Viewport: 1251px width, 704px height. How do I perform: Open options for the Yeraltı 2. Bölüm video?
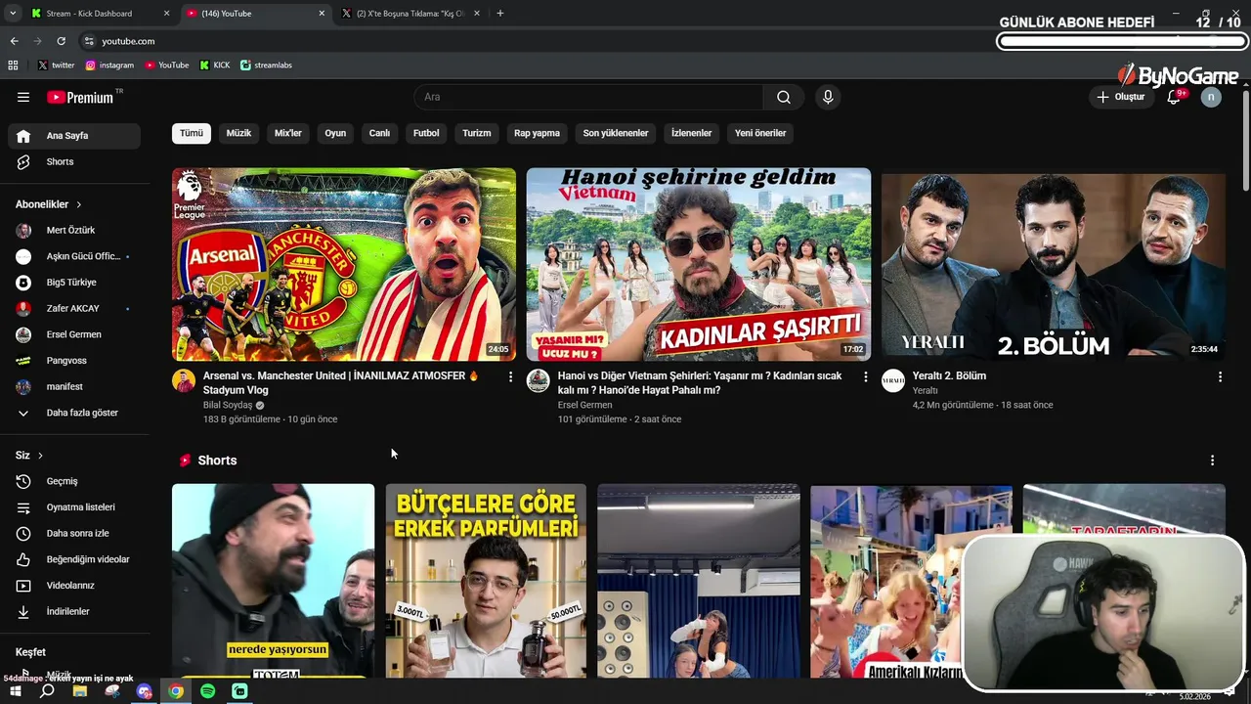tap(1220, 376)
